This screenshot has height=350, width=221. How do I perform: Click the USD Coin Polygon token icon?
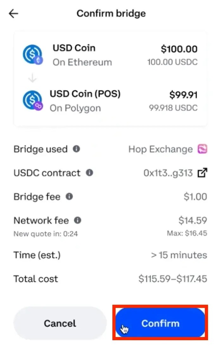click(33, 100)
